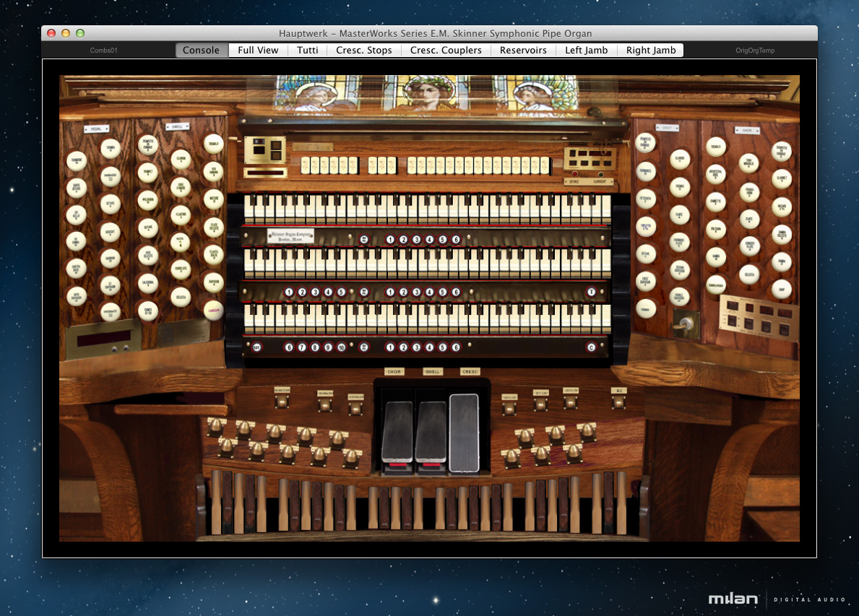Screen dimensions: 859x616
Task: Toggle the Choir division Tremolo stop
Action: coord(716,147)
